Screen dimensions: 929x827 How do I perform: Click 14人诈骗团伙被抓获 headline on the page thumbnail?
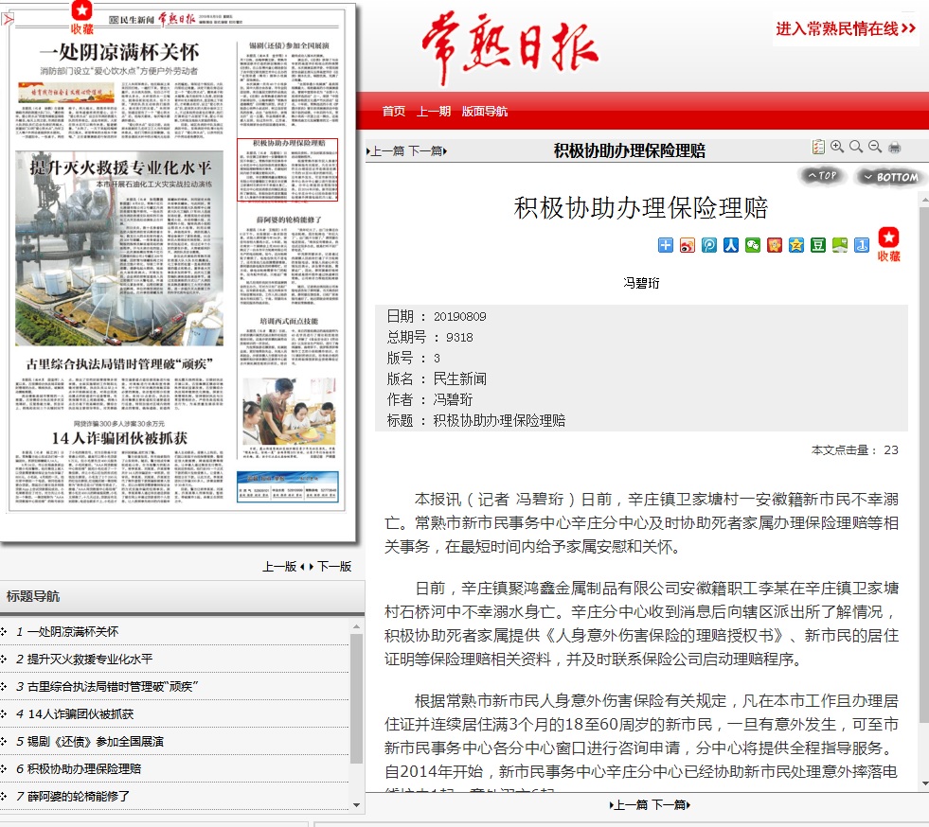119,438
